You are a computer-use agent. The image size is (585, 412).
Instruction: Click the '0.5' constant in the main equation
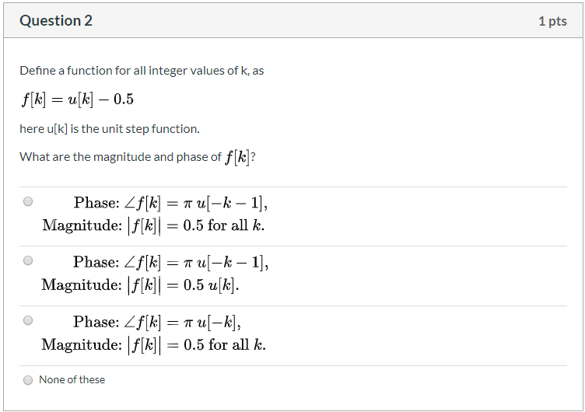click(124, 100)
